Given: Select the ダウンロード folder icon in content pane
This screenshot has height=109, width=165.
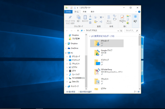Looking at the screenshot, I should (97, 43).
